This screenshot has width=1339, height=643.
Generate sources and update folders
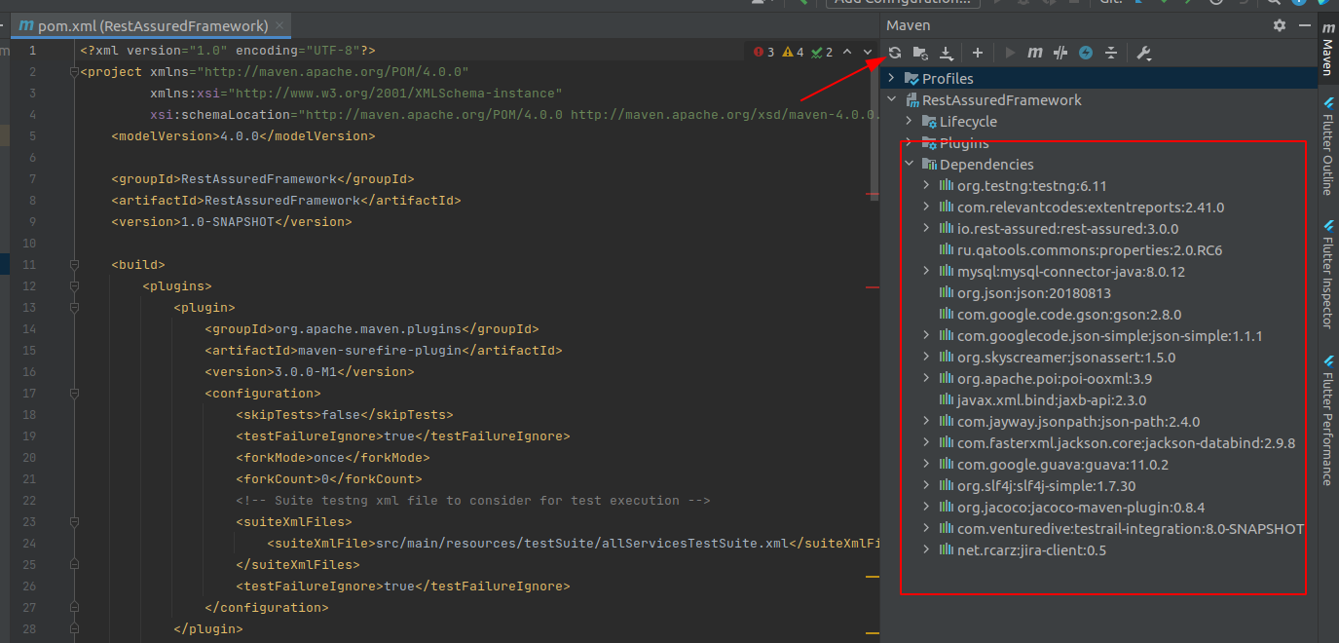[x=919, y=53]
